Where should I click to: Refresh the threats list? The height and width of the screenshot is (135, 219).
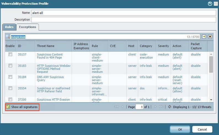[x=169, y=107]
